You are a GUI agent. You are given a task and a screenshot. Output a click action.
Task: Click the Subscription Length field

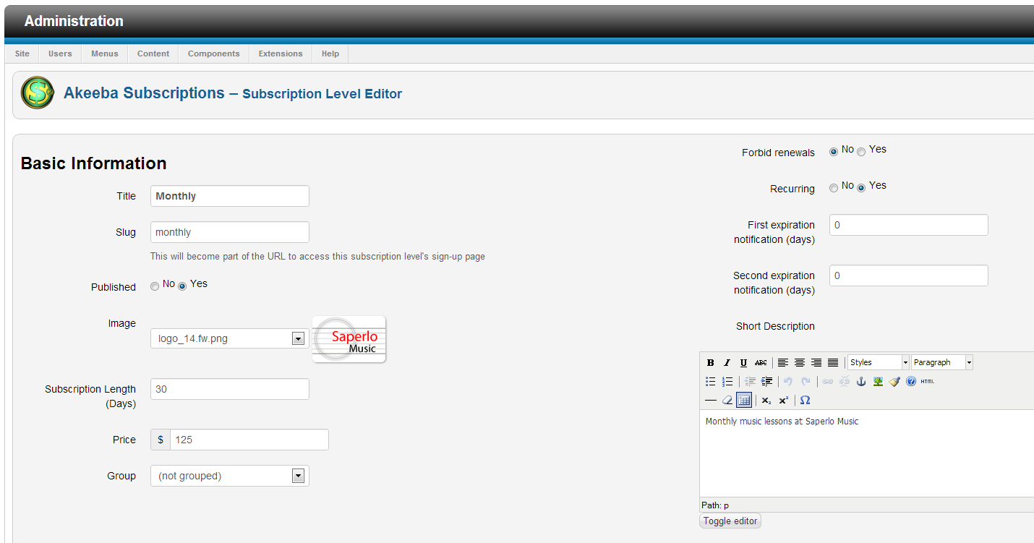point(230,389)
